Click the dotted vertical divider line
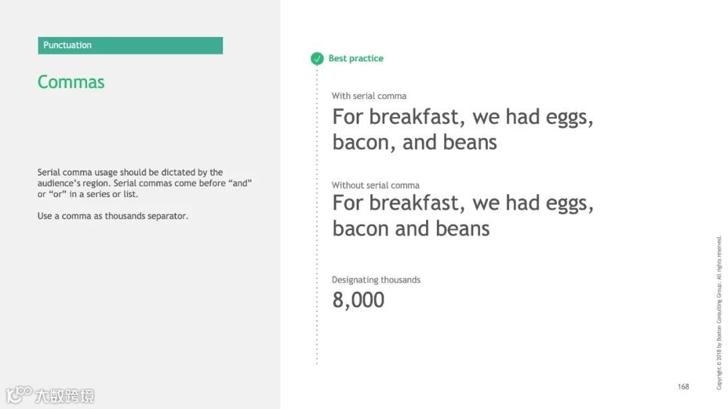 point(317,215)
